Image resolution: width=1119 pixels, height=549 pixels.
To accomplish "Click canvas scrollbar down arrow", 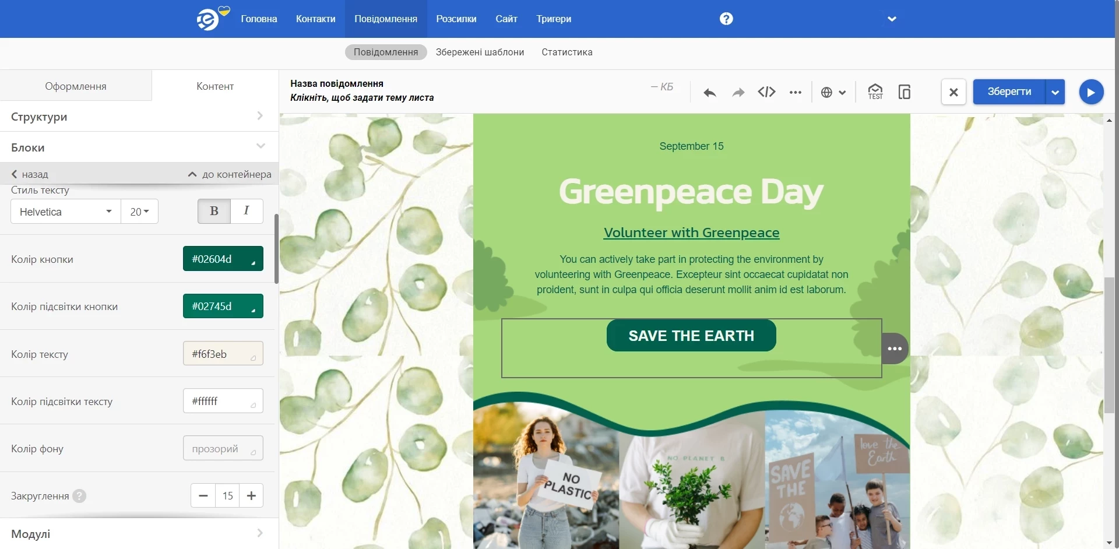I will tap(1110, 543).
